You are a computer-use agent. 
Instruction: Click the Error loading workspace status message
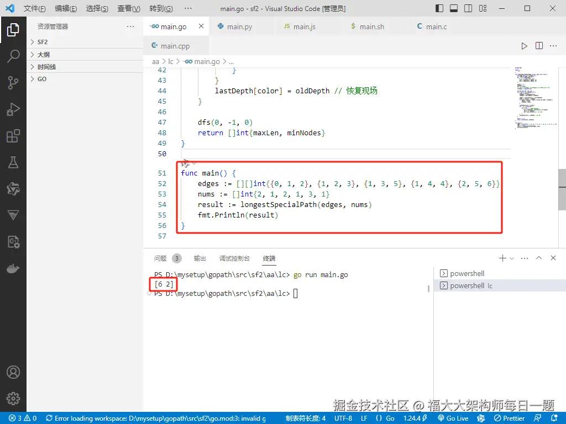[x=156, y=418]
